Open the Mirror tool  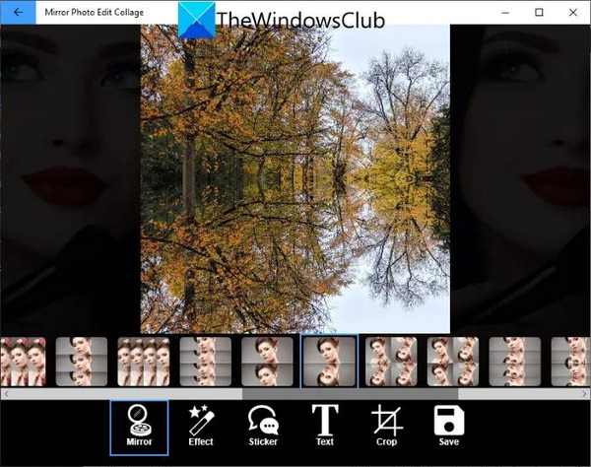click(x=139, y=428)
